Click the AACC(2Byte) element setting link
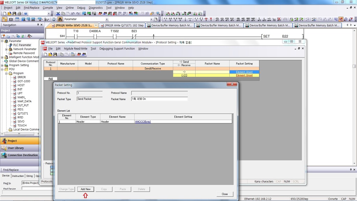 (143, 122)
